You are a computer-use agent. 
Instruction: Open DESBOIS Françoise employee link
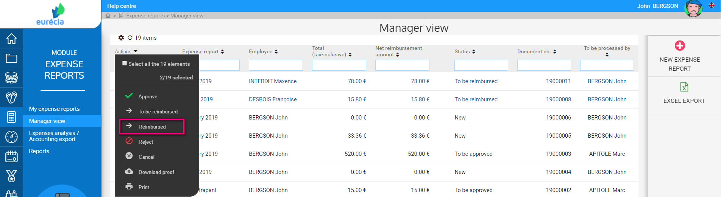pos(273,99)
